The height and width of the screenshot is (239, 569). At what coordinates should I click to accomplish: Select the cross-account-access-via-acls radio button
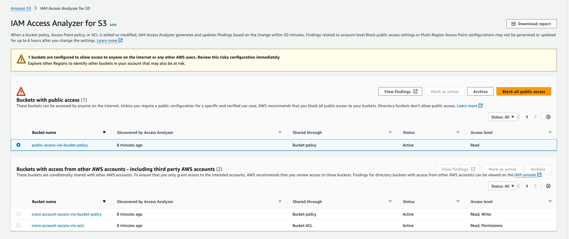coord(18,225)
